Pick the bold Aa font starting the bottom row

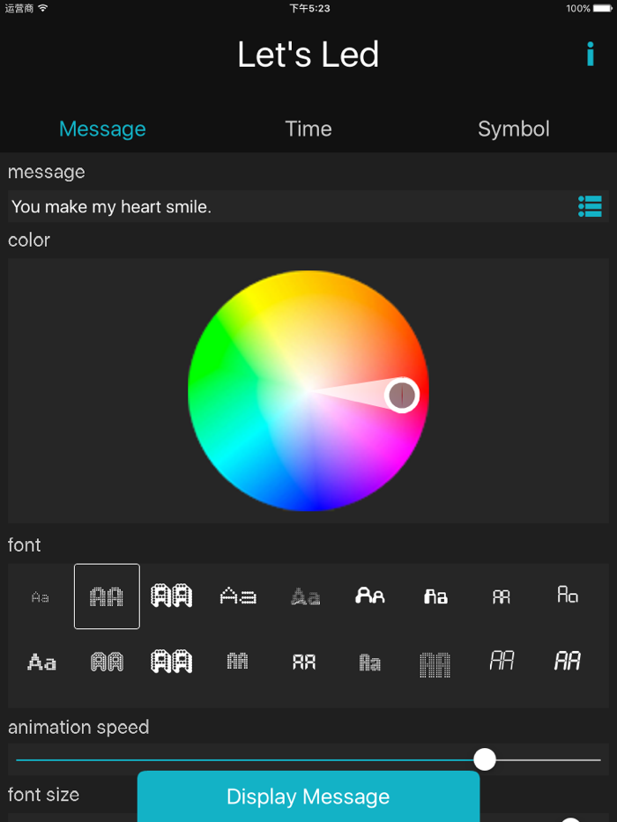click(41, 661)
